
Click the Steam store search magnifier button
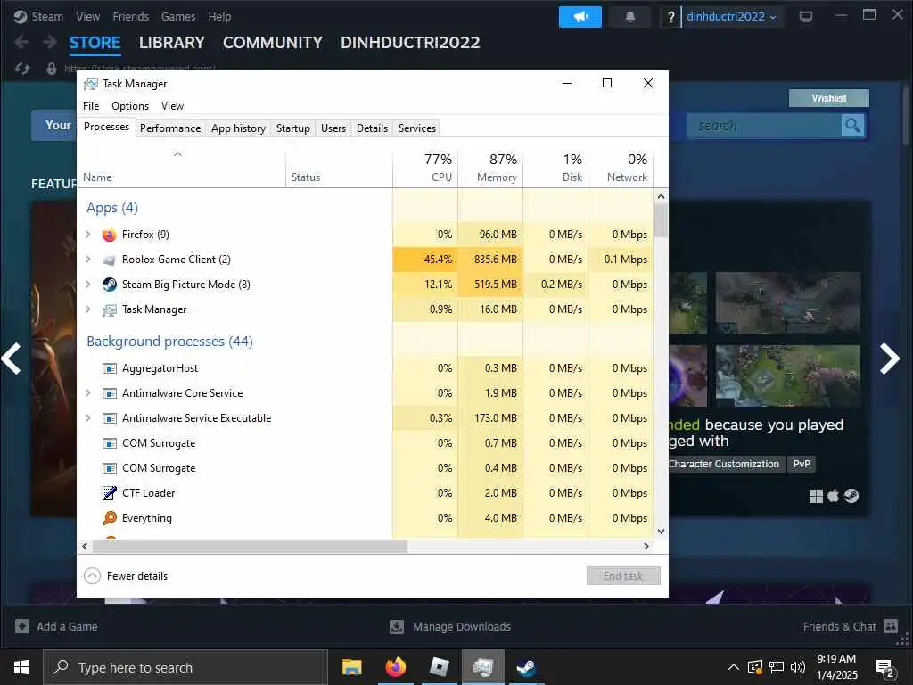(x=852, y=125)
